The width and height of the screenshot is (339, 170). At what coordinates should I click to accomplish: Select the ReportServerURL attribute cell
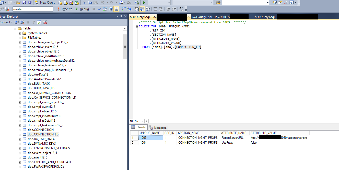coord(232,138)
